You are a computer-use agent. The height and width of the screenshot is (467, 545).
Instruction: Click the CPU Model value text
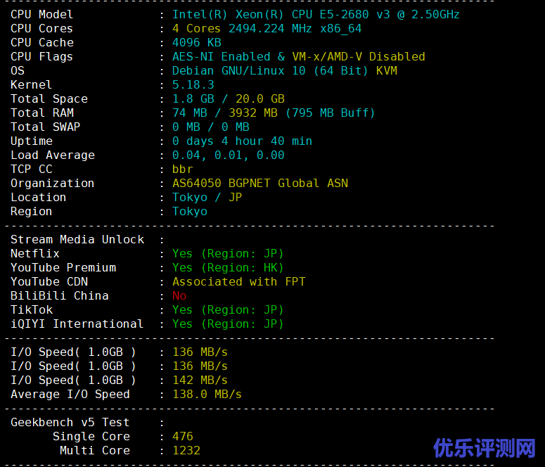point(316,14)
